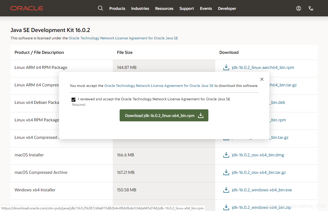Screen dimensions: 328x211
Task: Click the Java SE Development Kit 16.0.2 heading
Action: pos(50,30)
